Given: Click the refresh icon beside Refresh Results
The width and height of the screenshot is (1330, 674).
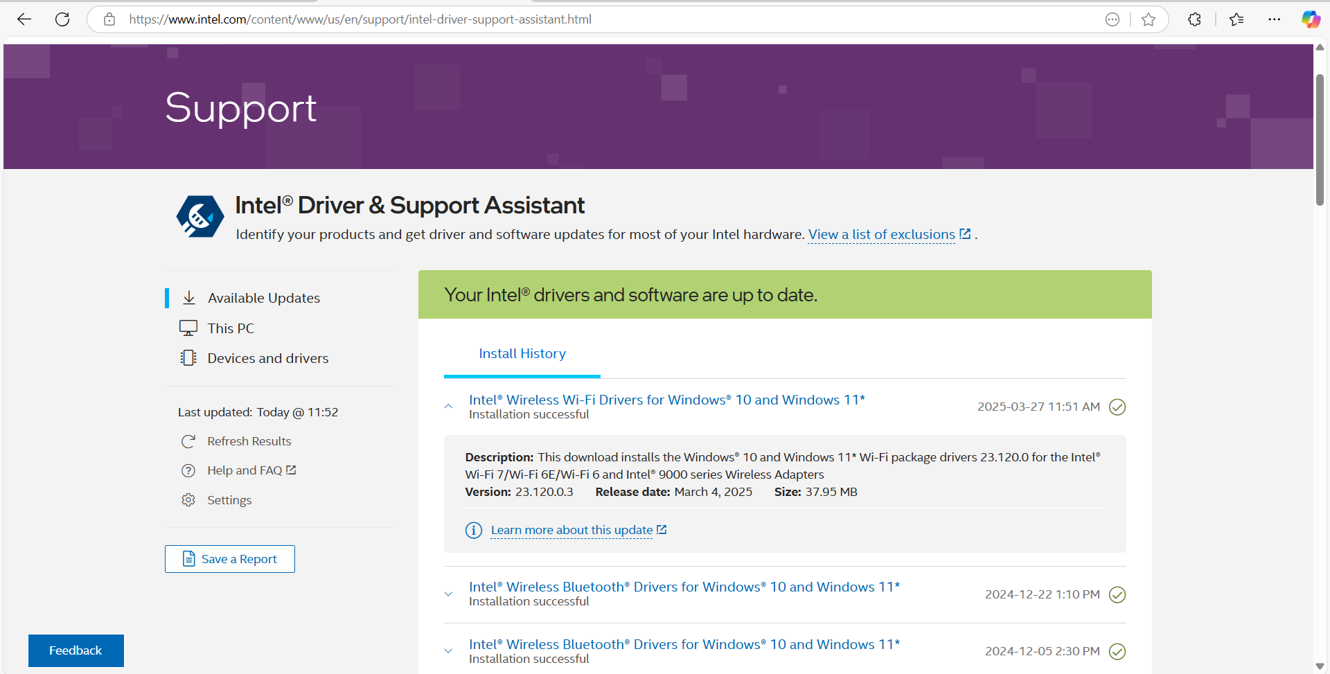Looking at the screenshot, I should pos(188,441).
